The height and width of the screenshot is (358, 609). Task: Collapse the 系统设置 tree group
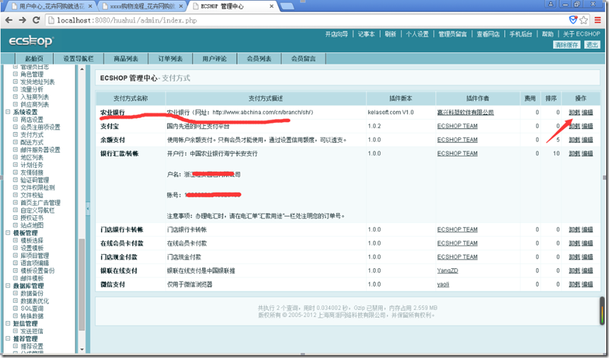(8, 112)
